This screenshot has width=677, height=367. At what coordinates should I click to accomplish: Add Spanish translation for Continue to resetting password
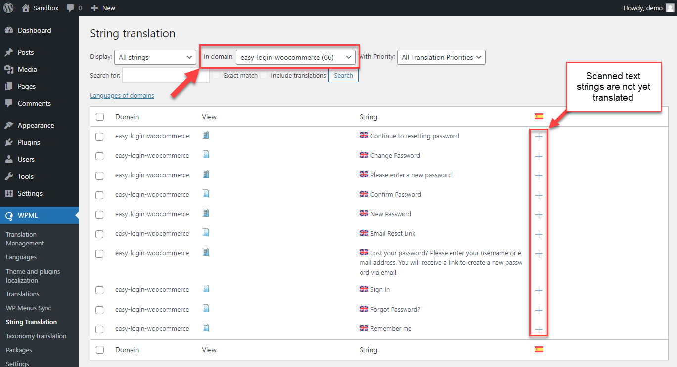click(539, 137)
